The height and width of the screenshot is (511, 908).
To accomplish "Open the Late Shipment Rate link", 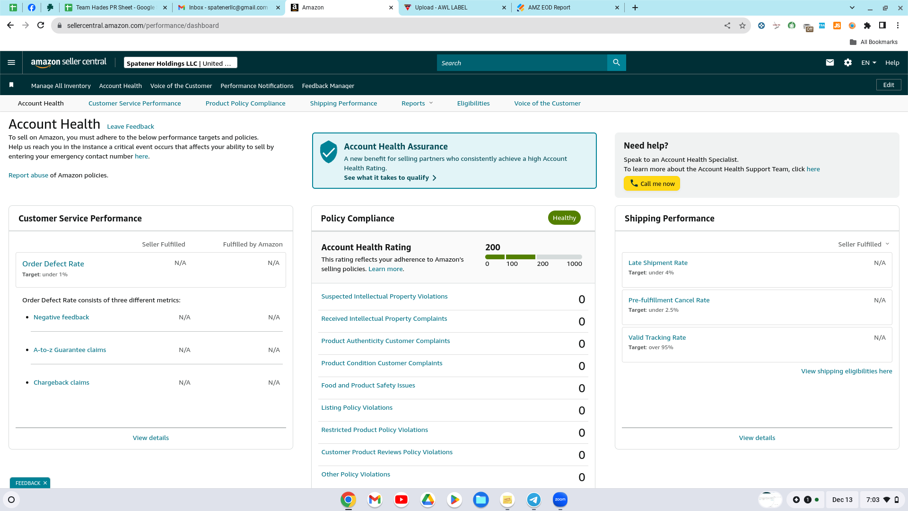I will [658, 263].
